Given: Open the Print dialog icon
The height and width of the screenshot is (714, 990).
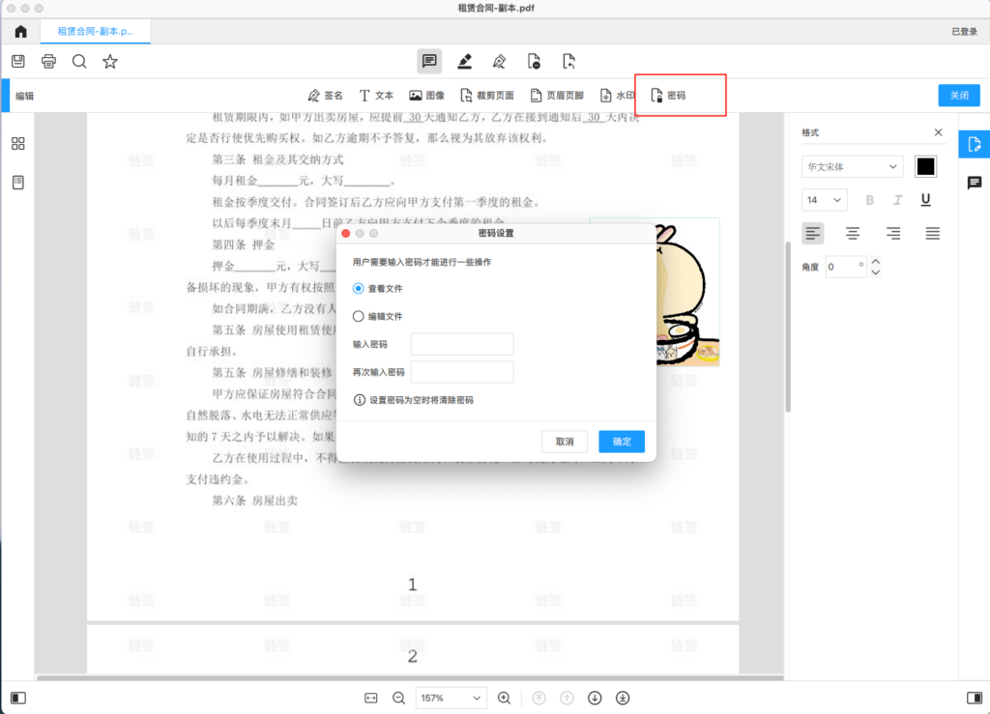Looking at the screenshot, I should 48,62.
